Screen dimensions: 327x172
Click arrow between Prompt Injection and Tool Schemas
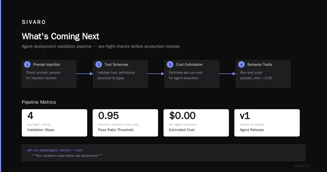pyautogui.click(x=85, y=74)
